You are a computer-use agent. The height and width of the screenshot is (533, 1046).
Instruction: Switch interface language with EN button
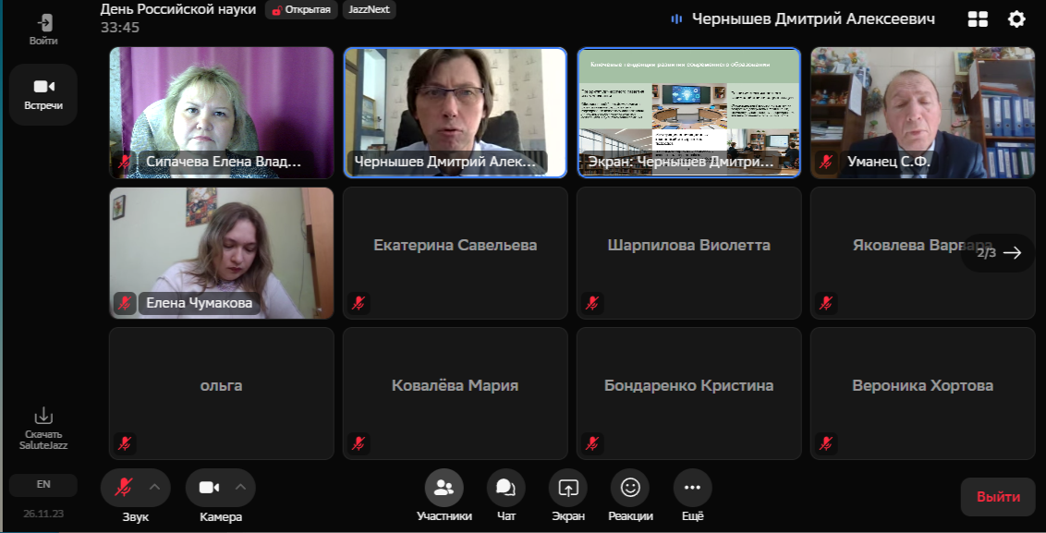tap(43, 484)
